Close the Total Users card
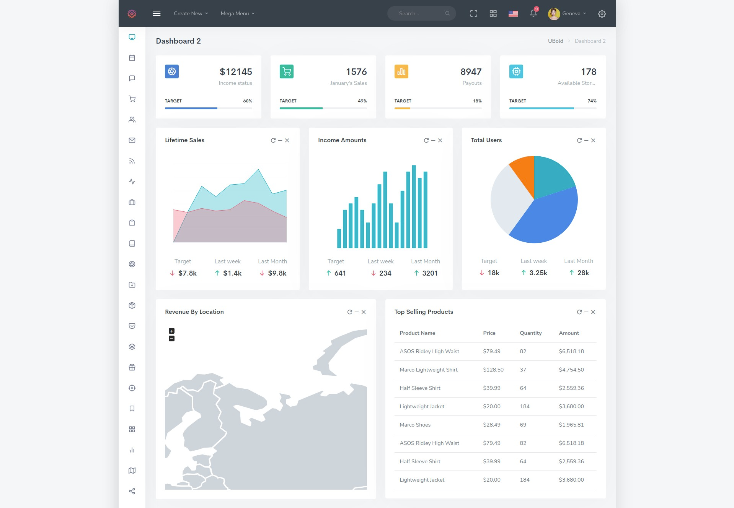 [593, 140]
